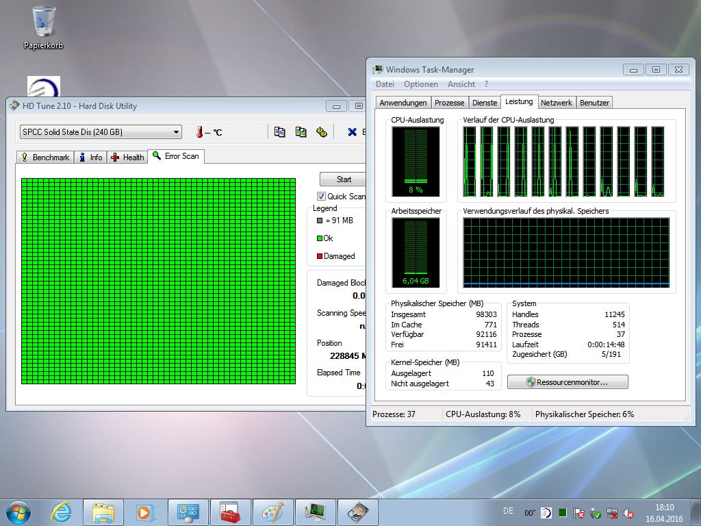Click the DE language indicator in tray
Image resolution: width=701 pixels, height=526 pixels.
[x=509, y=511]
